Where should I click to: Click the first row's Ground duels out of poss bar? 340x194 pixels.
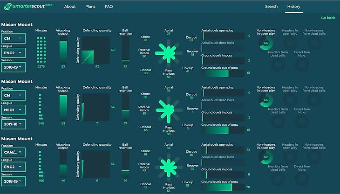click(x=223, y=73)
